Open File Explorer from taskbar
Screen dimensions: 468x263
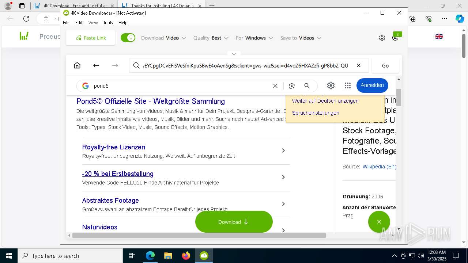168,256
